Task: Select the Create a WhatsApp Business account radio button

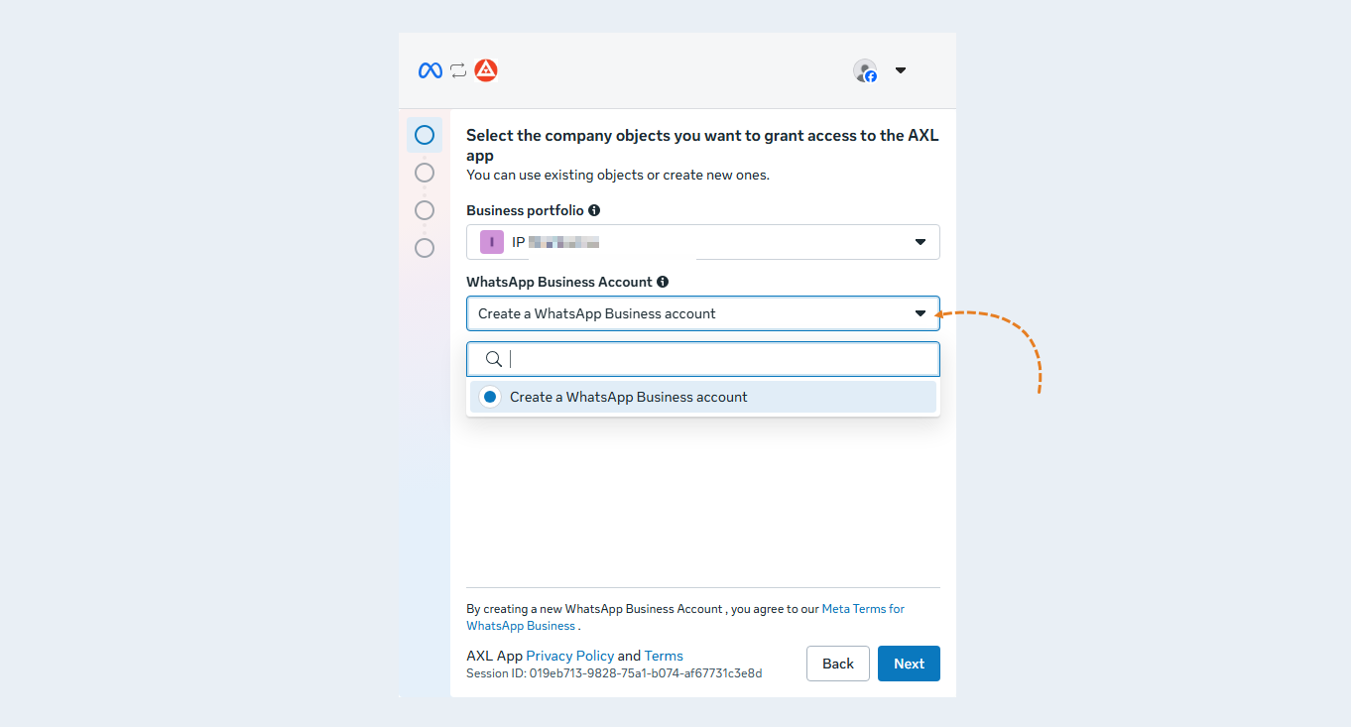Action: click(x=490, y=397)
